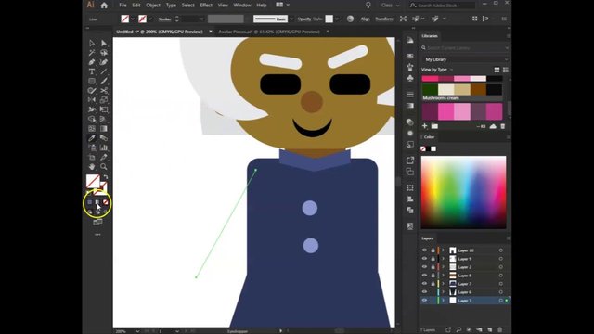Image resolution: width=594 pixels, height=334 pixels.
Task: Open the Edit menu
Action: pos(136,6)
